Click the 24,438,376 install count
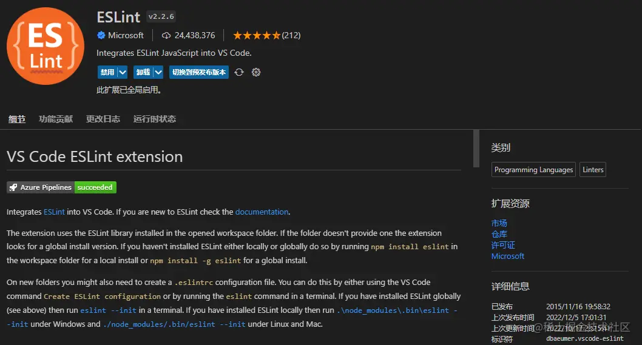 [x=195, y=36]
